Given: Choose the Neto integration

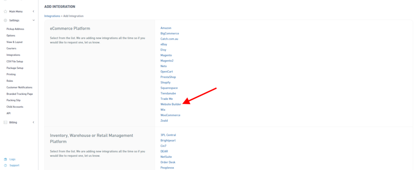Looking at the screenshot, I should 164,66.
